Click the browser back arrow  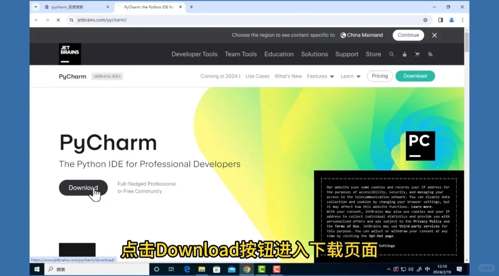[36, 20]
